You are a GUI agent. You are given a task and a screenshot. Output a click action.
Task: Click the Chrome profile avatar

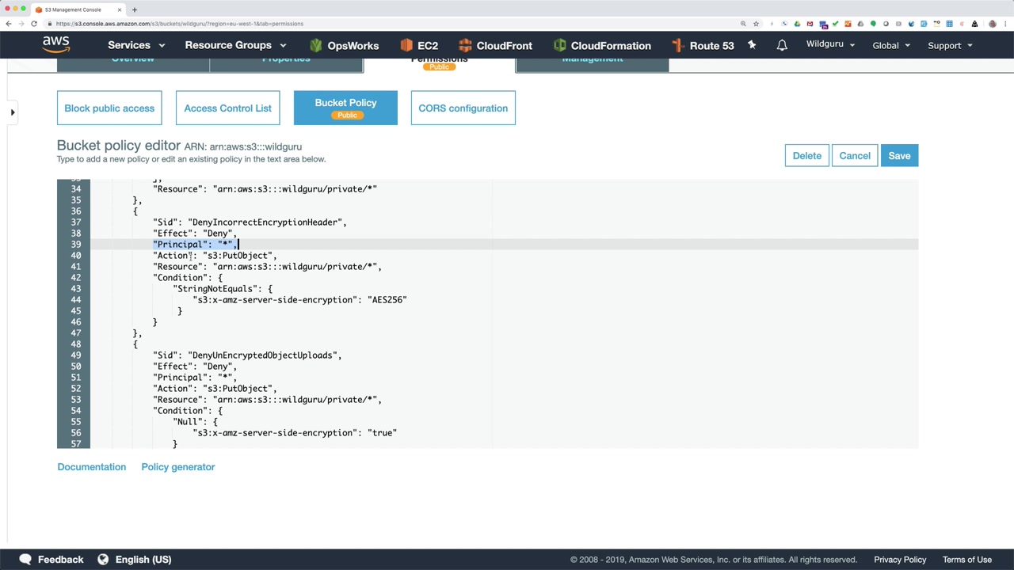993,24
